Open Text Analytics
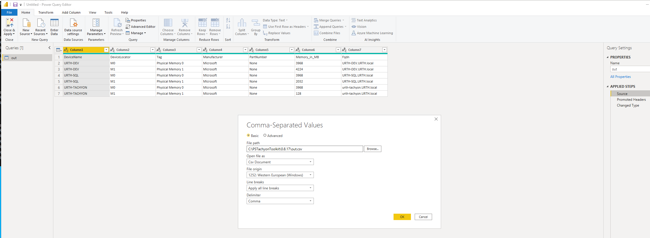This screenshot has height=238, width=650. [x=364, y=20]
